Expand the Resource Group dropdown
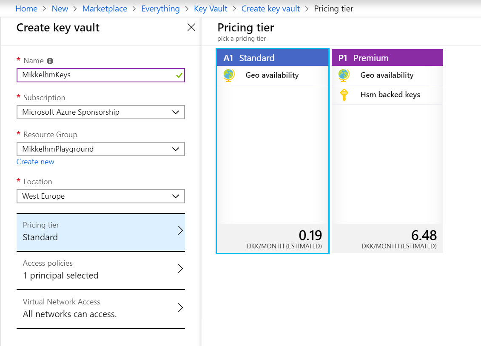 click(100, 149)
